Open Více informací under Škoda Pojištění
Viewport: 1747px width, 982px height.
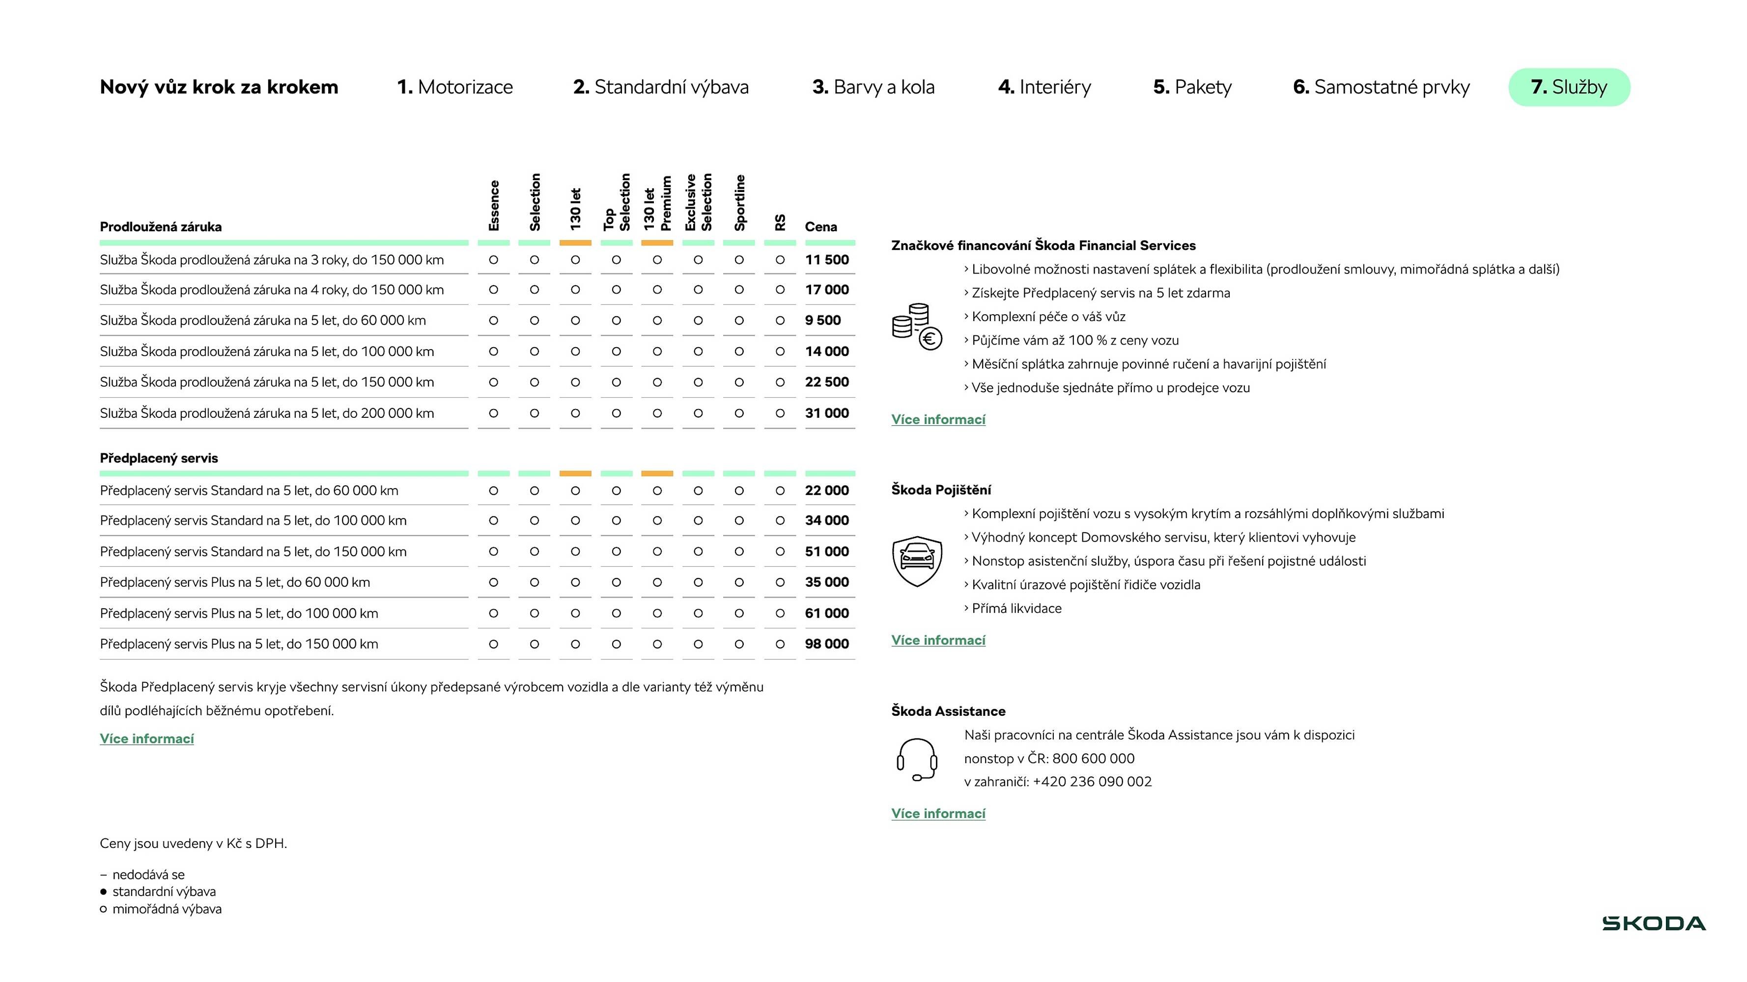point(938,640)
